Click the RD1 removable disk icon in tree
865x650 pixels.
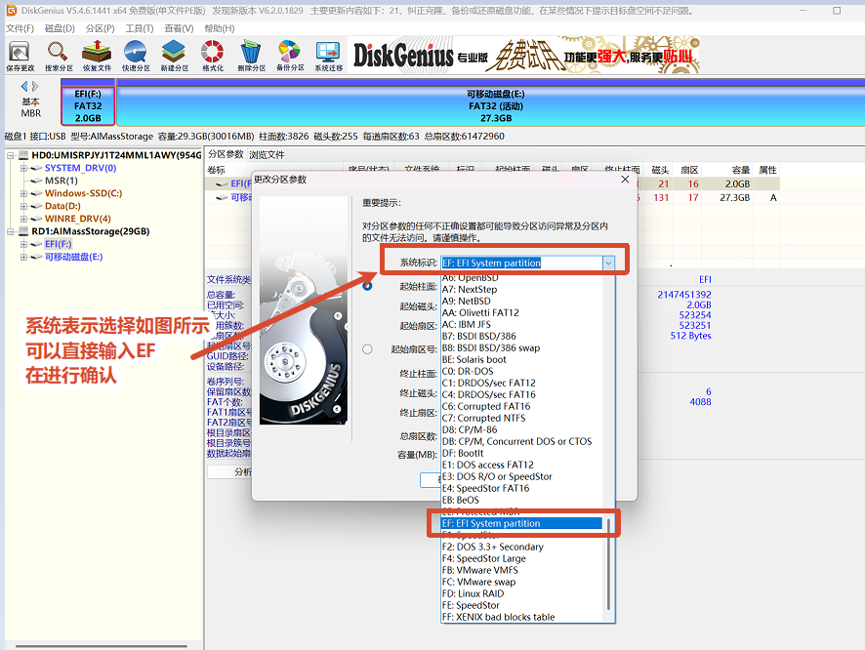pyautogui.click(x=23, y=231)
